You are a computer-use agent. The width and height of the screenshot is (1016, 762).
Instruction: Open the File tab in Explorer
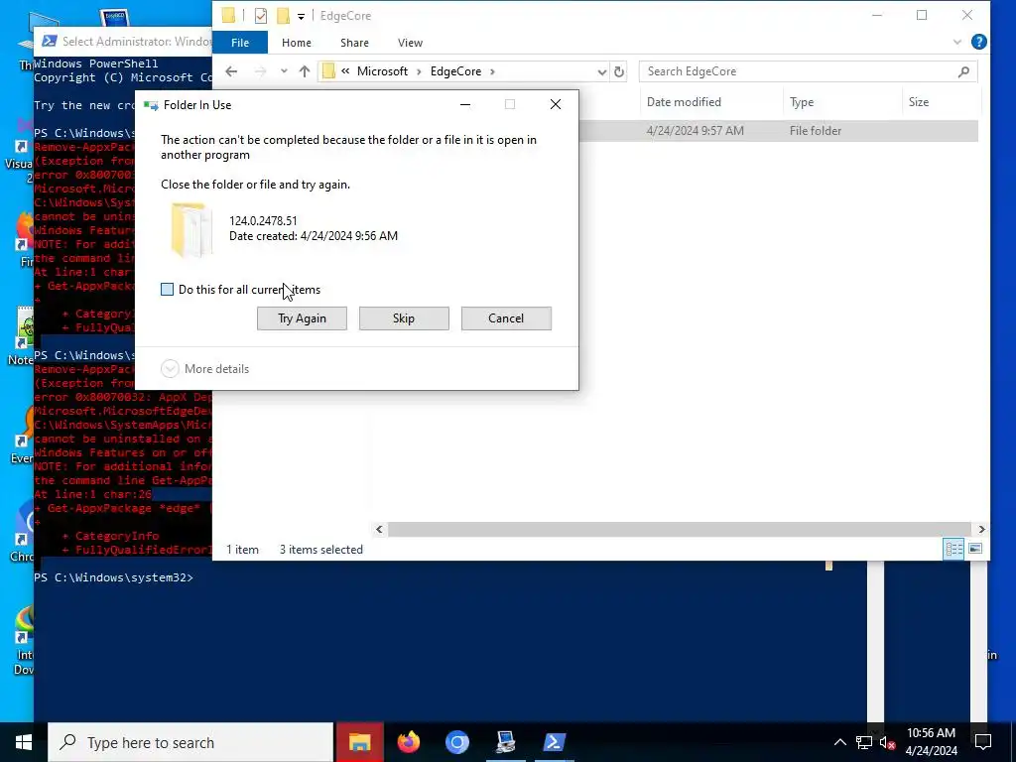240,43
